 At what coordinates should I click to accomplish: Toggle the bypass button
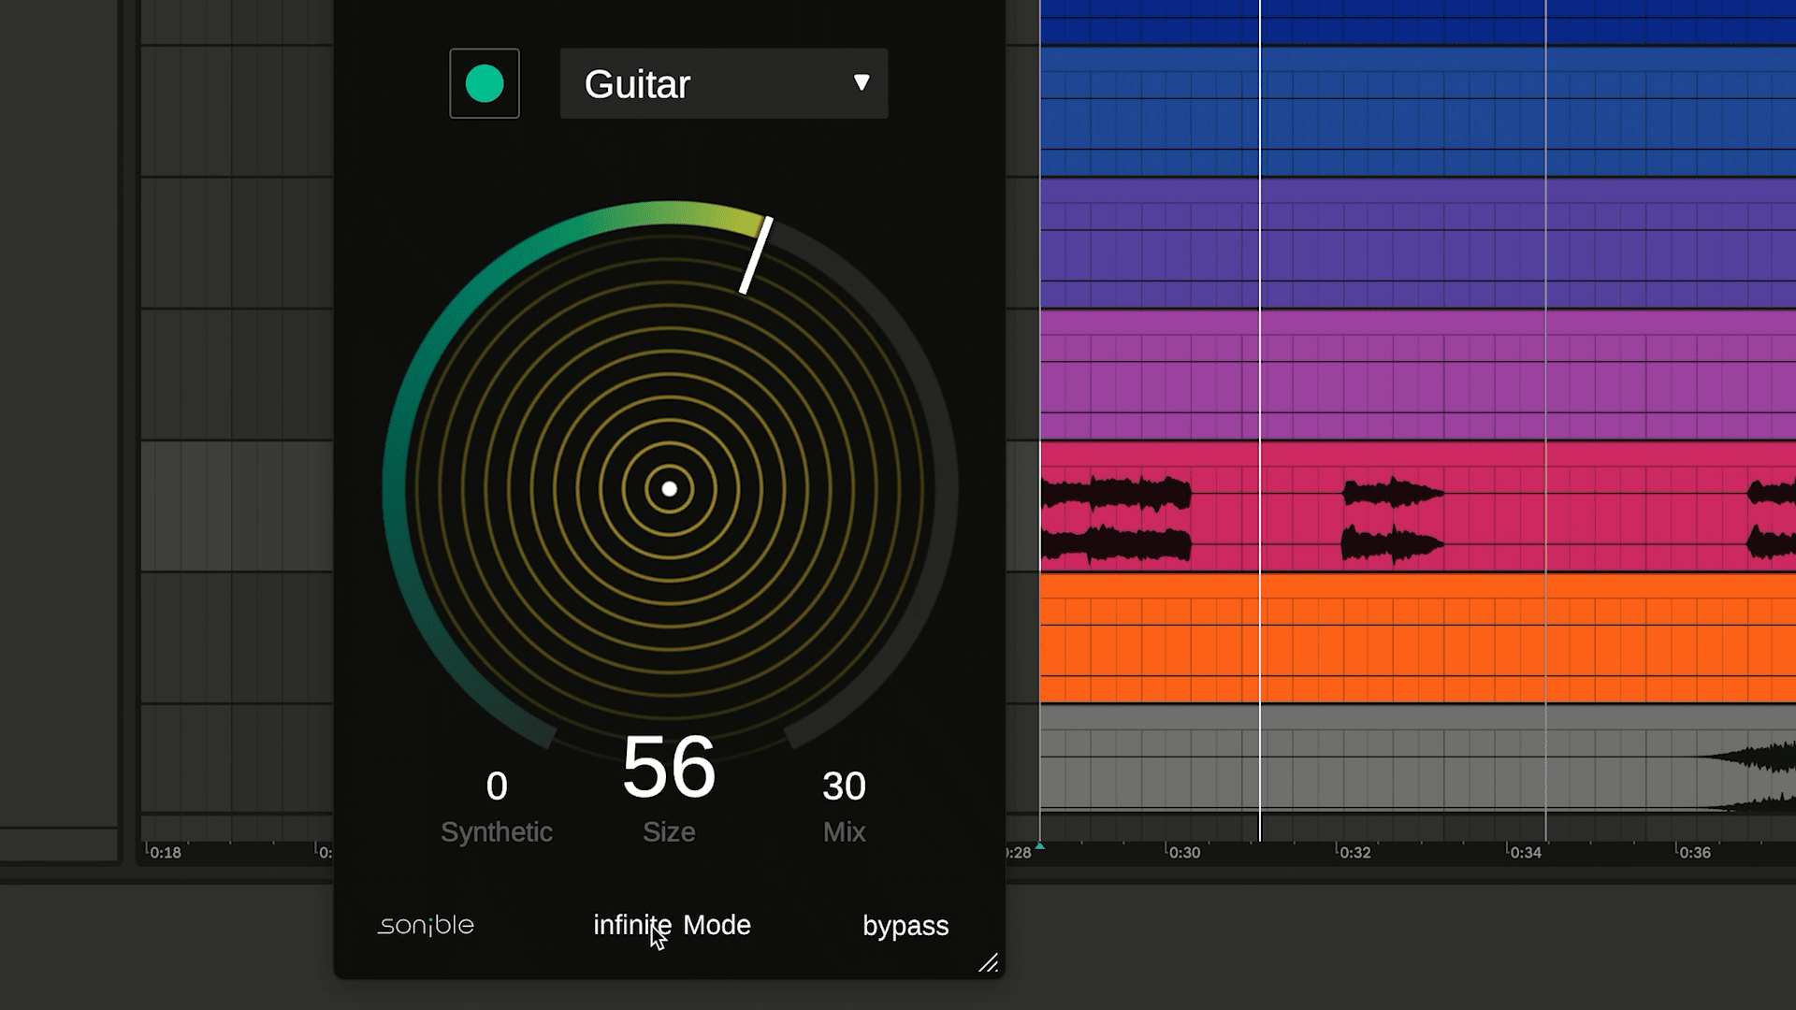905,926
